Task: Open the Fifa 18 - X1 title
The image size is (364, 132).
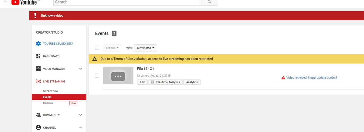Action: (146, 69)
